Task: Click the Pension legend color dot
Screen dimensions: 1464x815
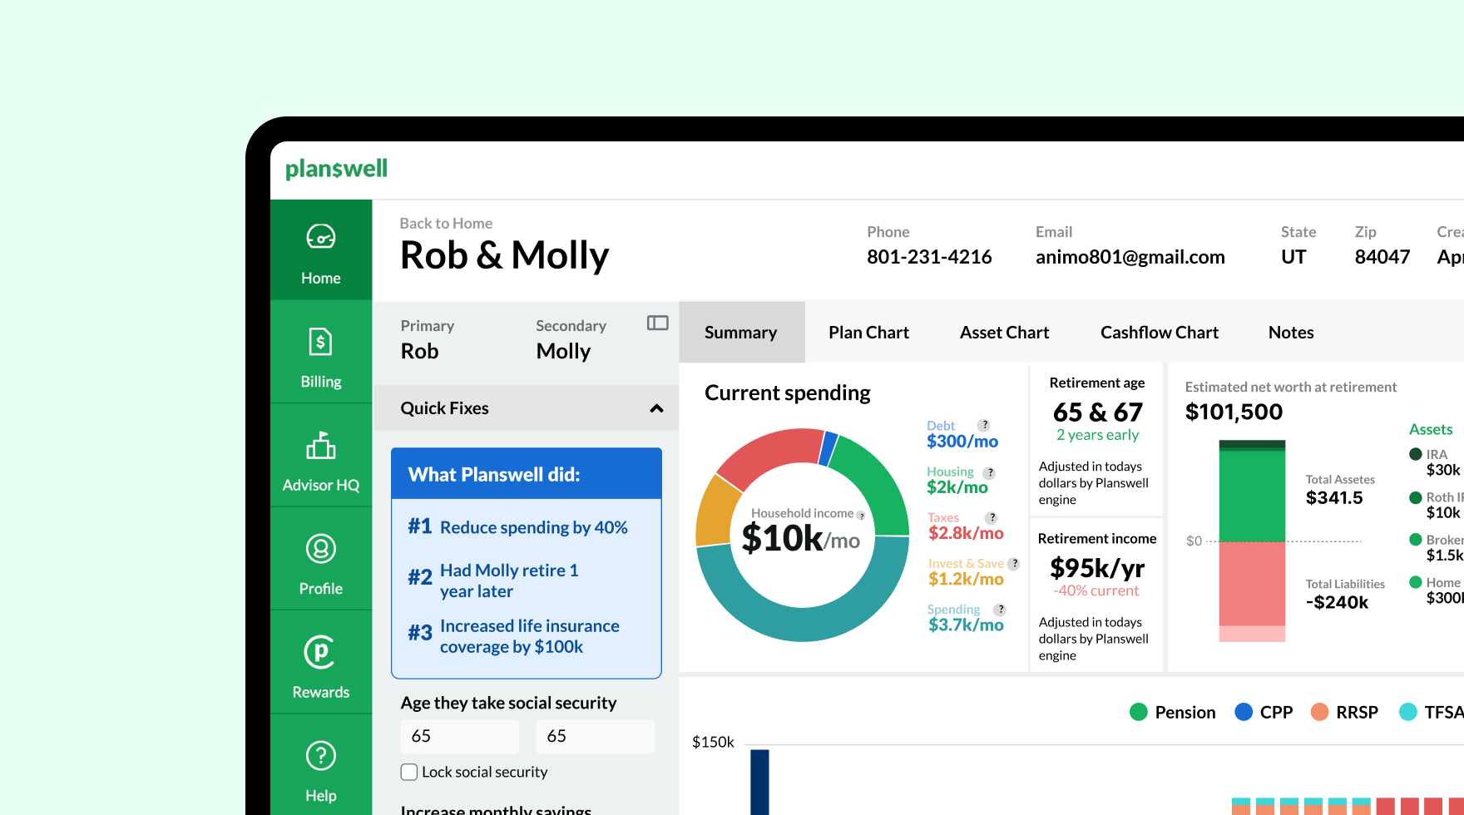Action: [1139, 712]
